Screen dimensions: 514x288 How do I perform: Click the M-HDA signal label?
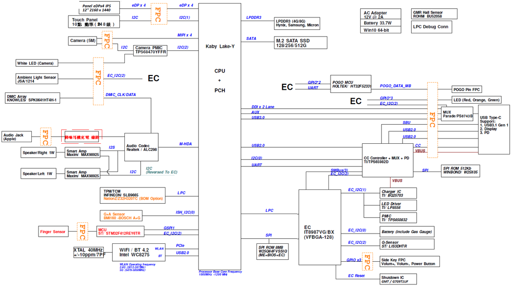pyautogui.click(x=186, y=144)
